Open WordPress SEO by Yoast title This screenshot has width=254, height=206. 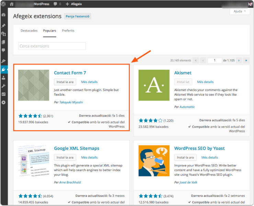click(x=199, y=148)
